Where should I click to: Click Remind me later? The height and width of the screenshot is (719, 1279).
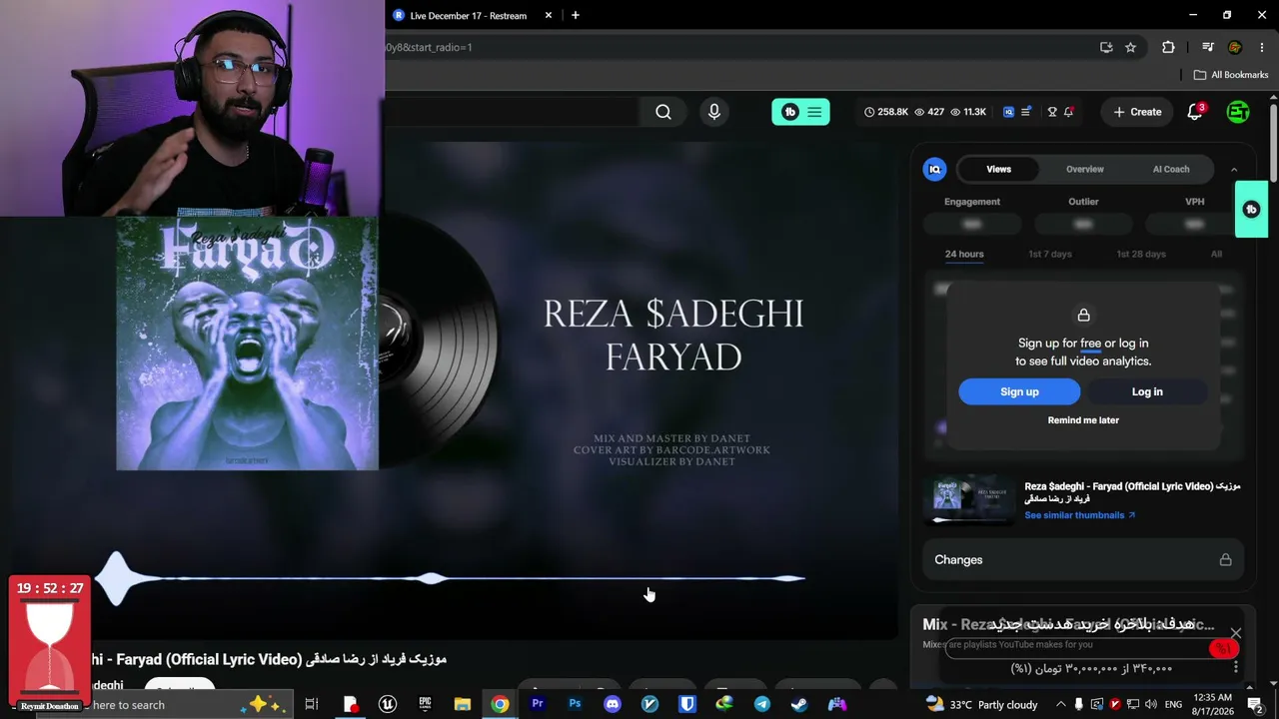1083,420
